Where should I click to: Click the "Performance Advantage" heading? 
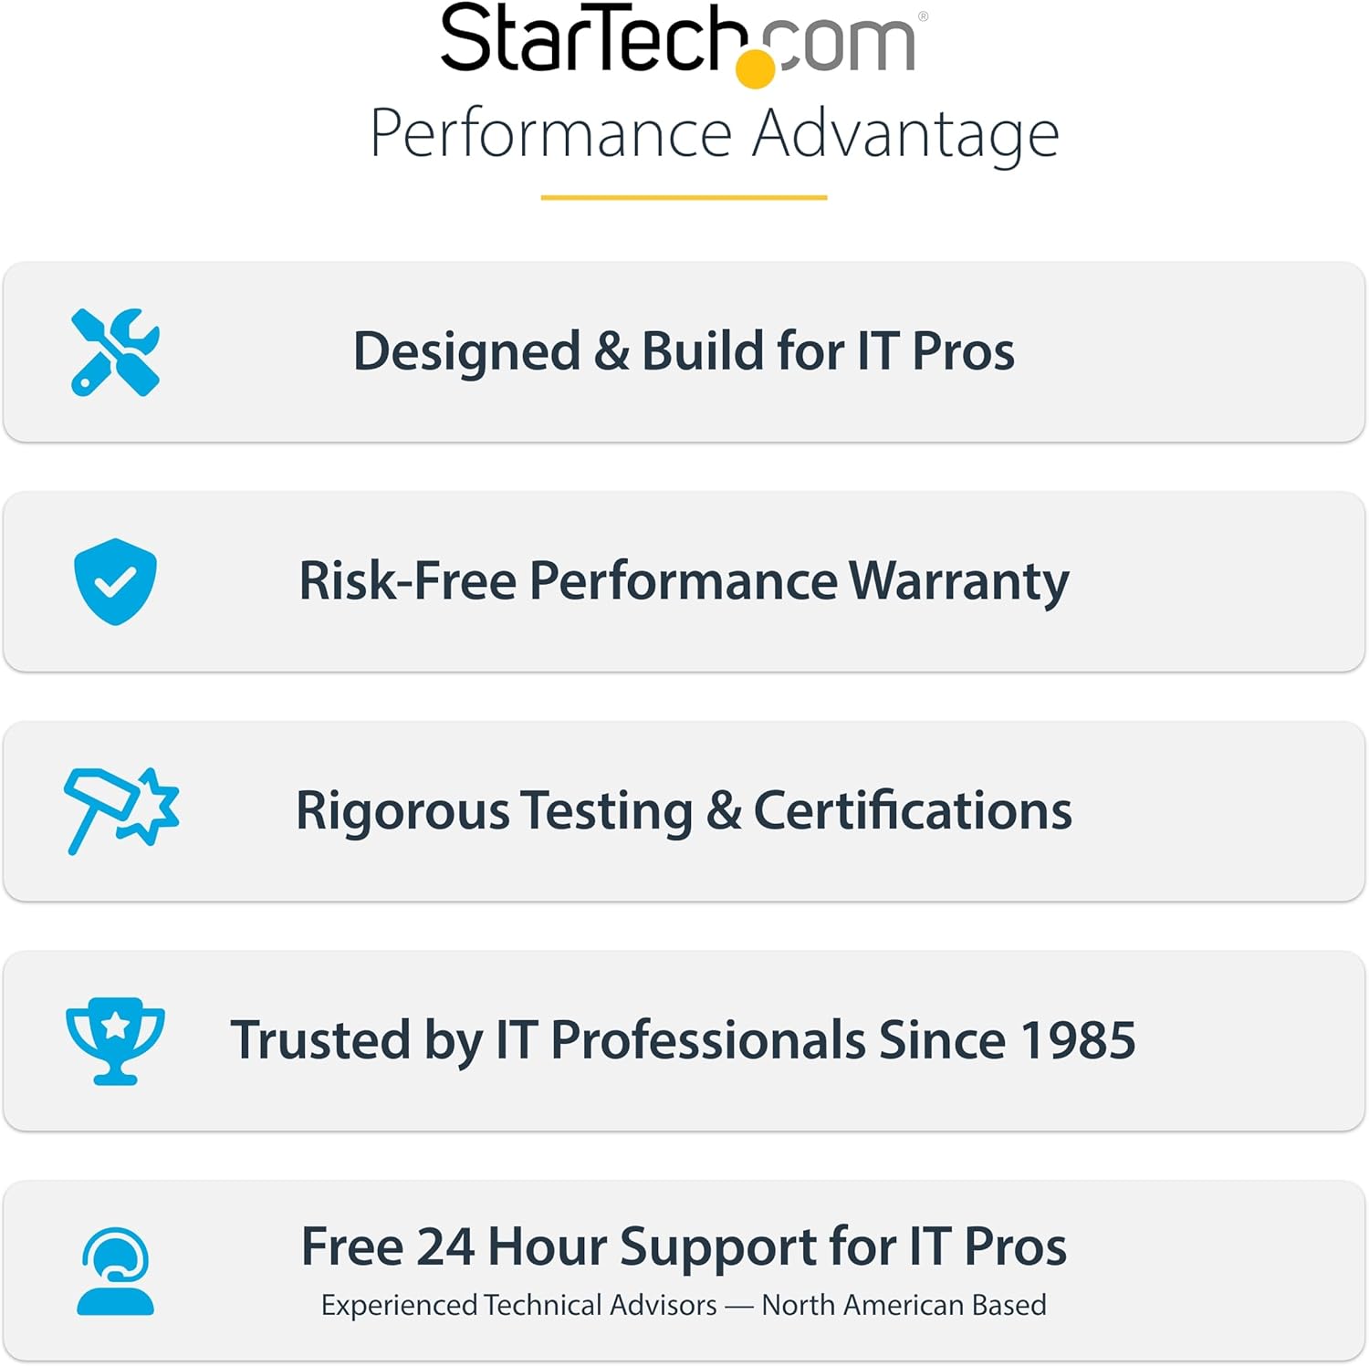(714, 135)
